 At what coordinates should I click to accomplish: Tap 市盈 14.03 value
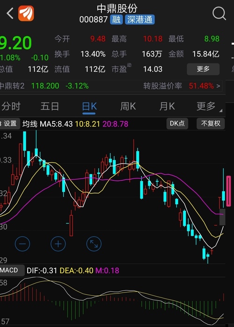(x=153, y=69)
